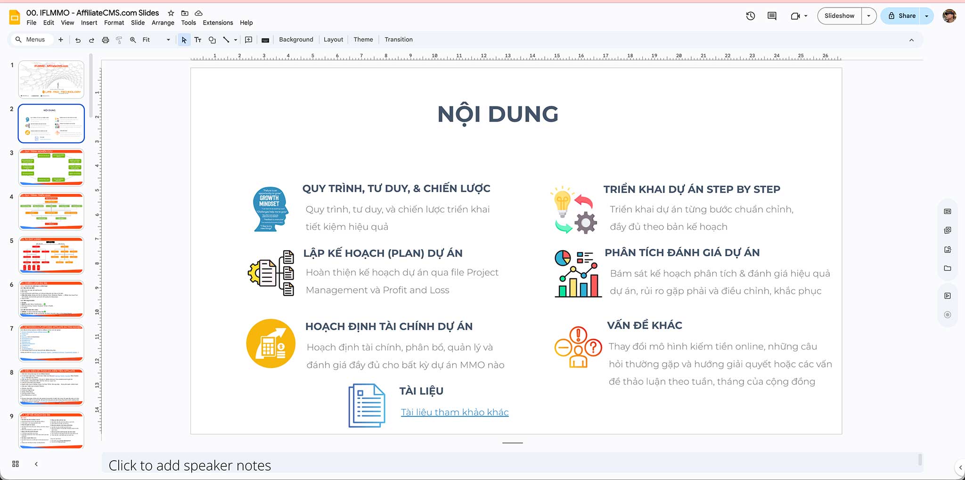Image resolution: width=965 pixels, height=480 pixels.
Task: Select slide 7 thumbnail
Action: [51, 343]
